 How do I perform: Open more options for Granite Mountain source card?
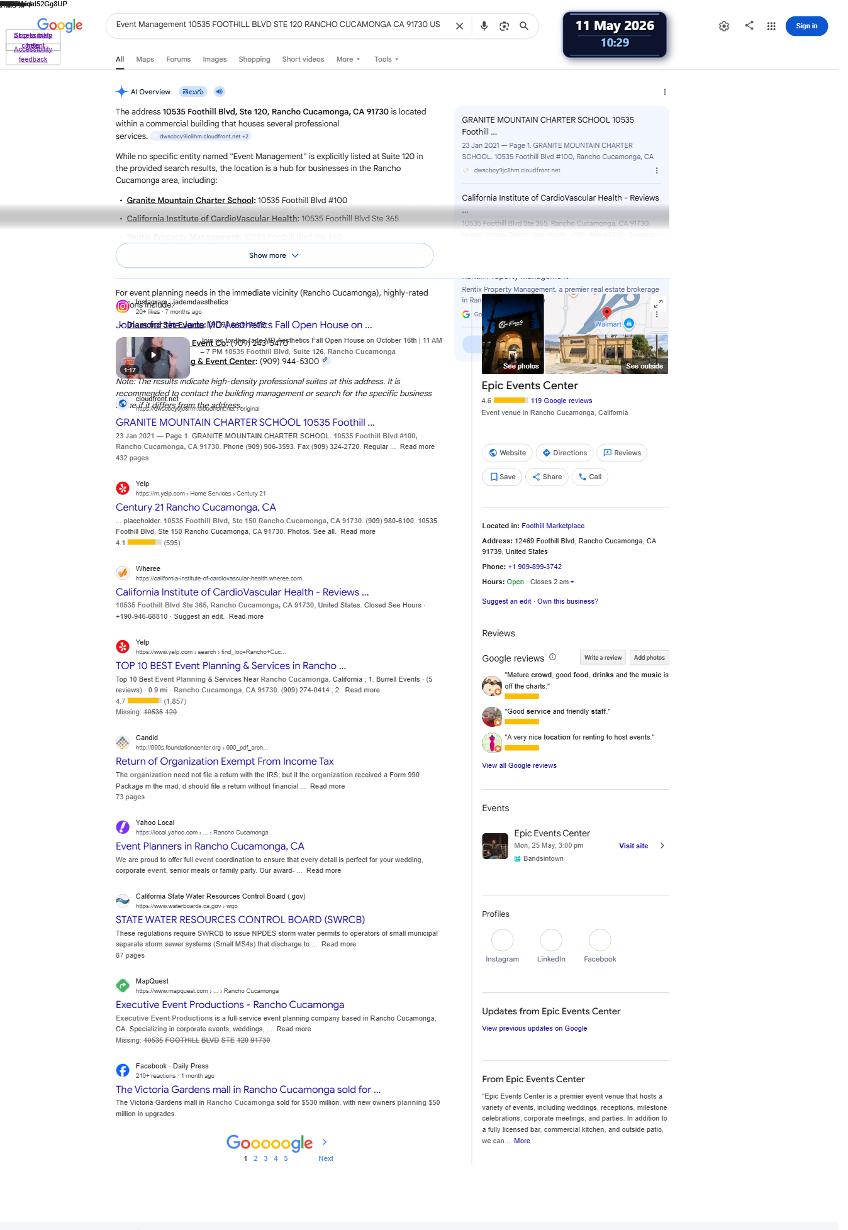pyautogui.click(x=657, y=170)
